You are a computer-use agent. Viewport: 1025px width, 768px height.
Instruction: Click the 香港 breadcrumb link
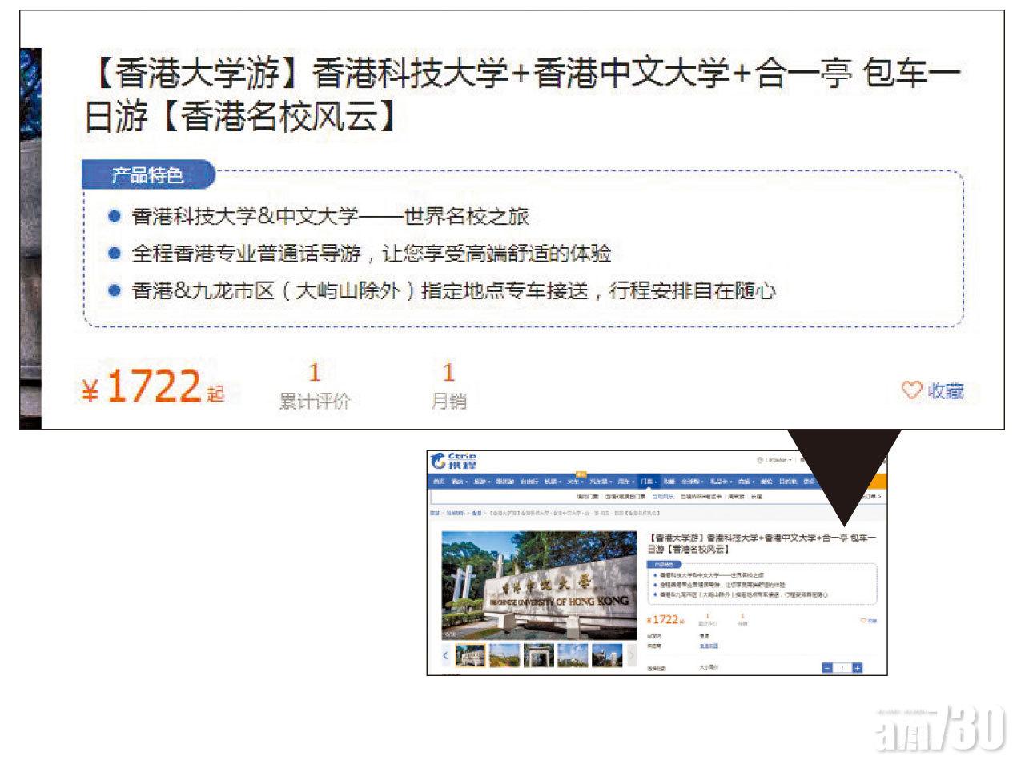(477, 513)
